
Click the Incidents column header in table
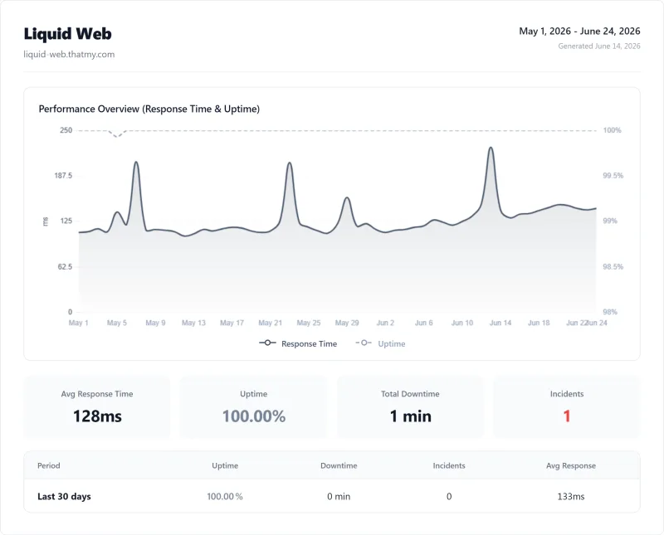click(x=449, y=465)
